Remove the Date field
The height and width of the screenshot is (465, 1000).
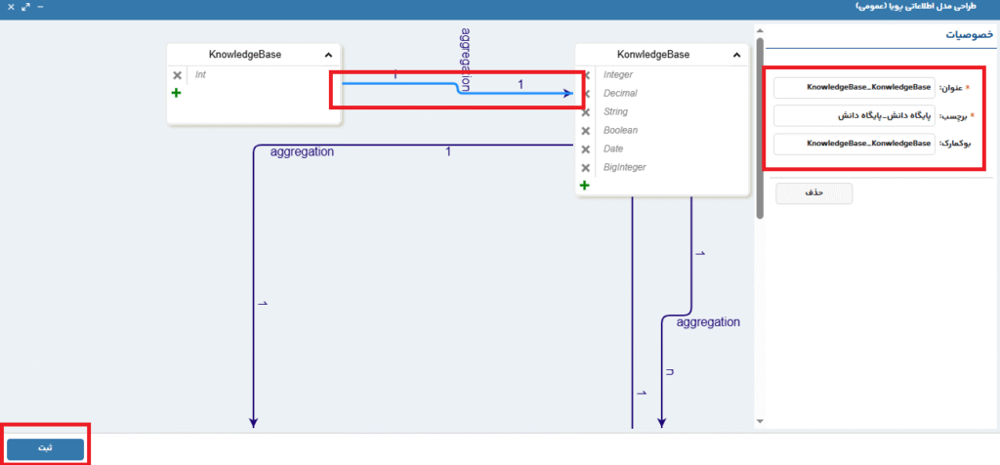click(x=586, y=148)
